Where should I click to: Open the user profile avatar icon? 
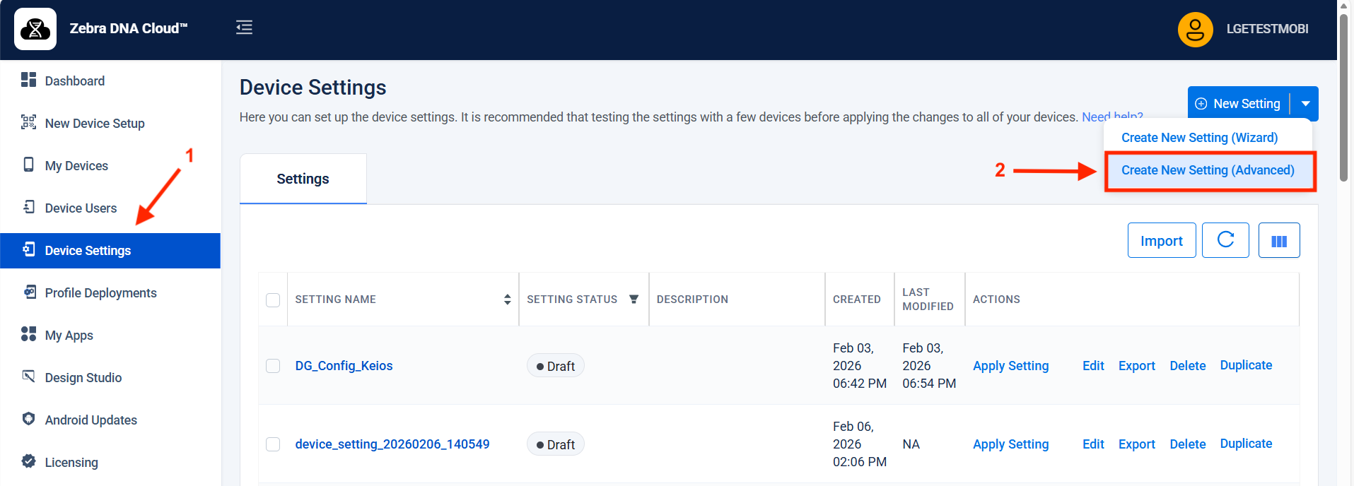[x=1195, y=29]
